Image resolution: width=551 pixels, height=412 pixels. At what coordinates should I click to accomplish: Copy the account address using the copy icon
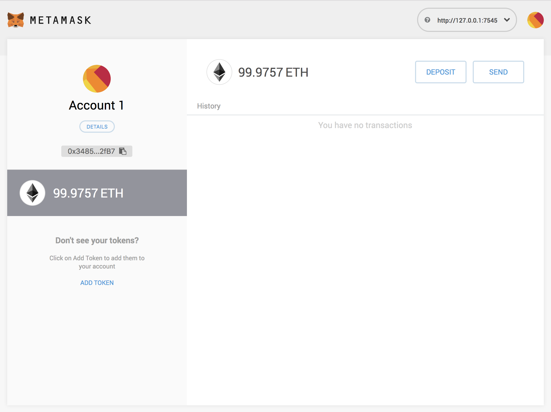tap(123, 151)
